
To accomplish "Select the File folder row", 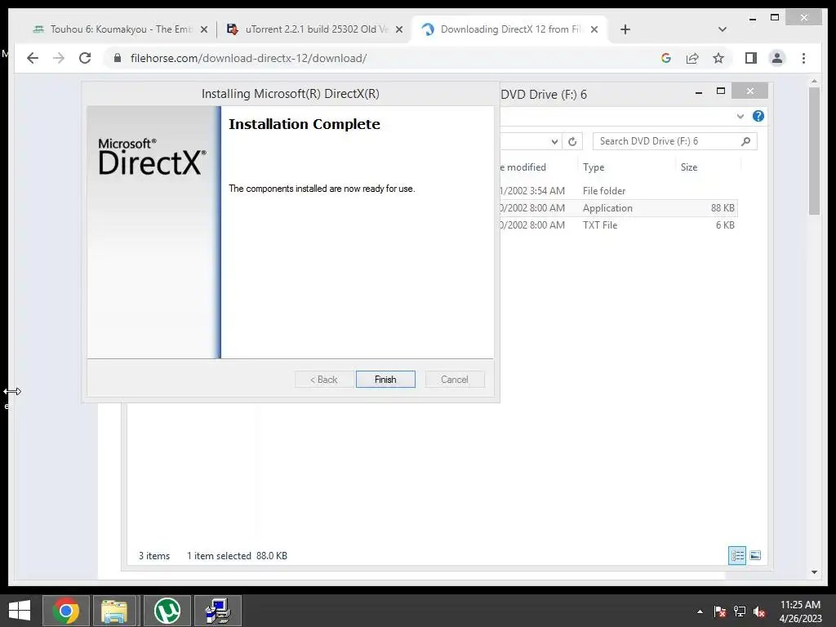I will 619,191.
